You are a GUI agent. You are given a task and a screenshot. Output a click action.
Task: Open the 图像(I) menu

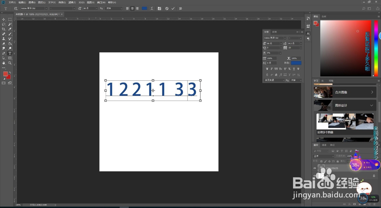tap(32, 2)
